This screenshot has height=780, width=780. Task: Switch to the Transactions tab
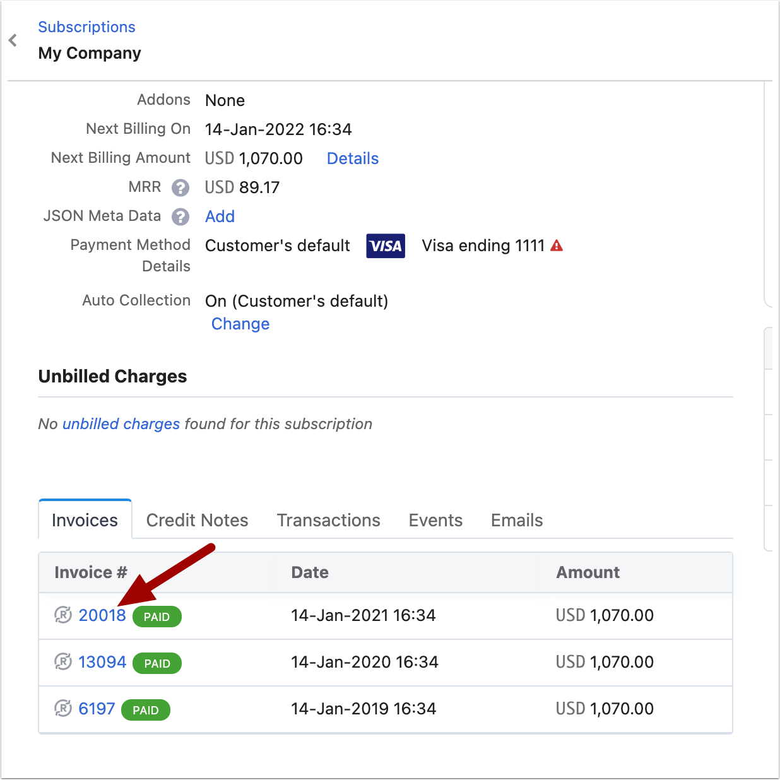point(328,520)
